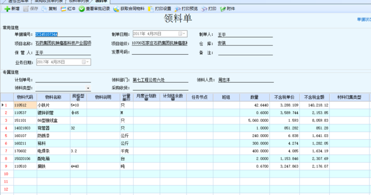
Task: Select unit price cell 3,589.744
Action: [x=284, y=113]
